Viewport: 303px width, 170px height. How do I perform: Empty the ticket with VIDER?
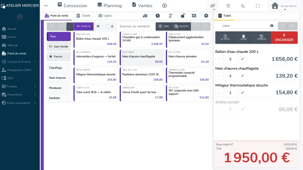tap(243, 37)
